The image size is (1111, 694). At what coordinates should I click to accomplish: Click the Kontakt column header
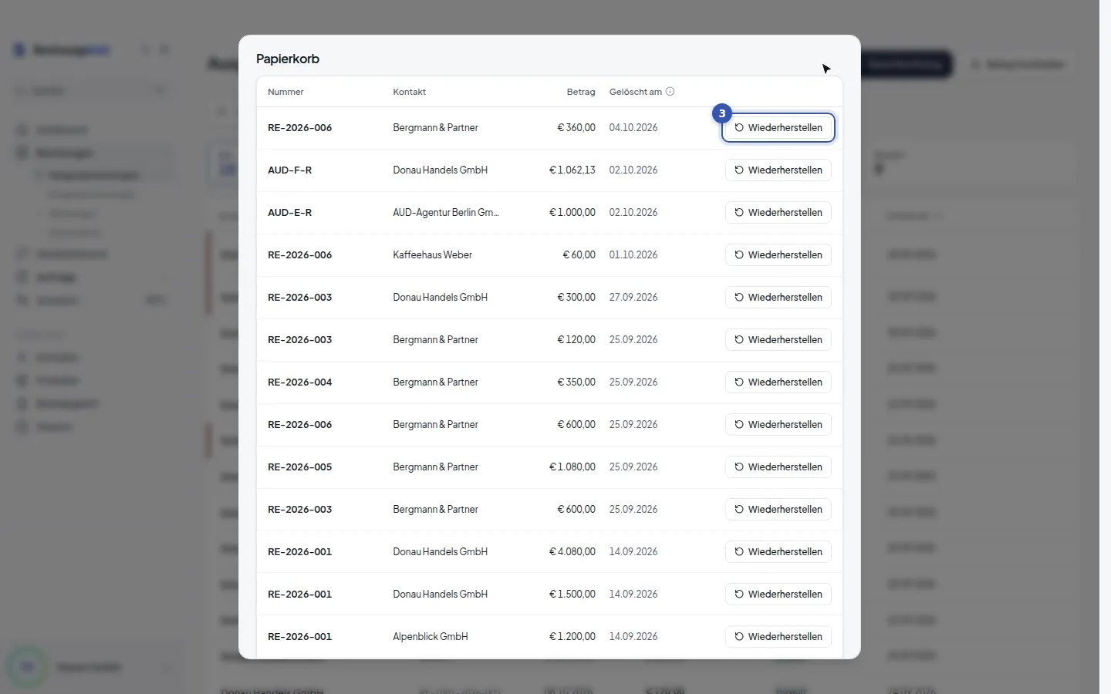[x=409, y=92]
